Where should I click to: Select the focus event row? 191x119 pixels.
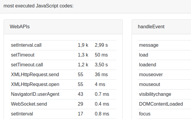point(164,114)
